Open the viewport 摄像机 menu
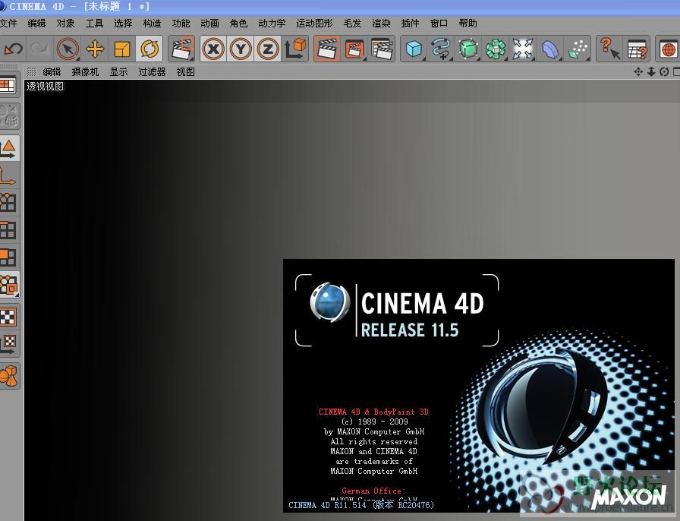Image resolution: width=680 pixels, height=521 pixels. (86, 71)
